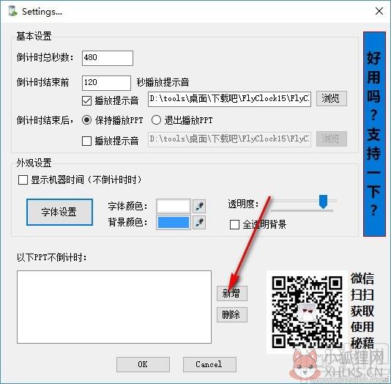
Task: Click the WeChat QR code image
Action: pyautogui.click(x=307, y=312)
